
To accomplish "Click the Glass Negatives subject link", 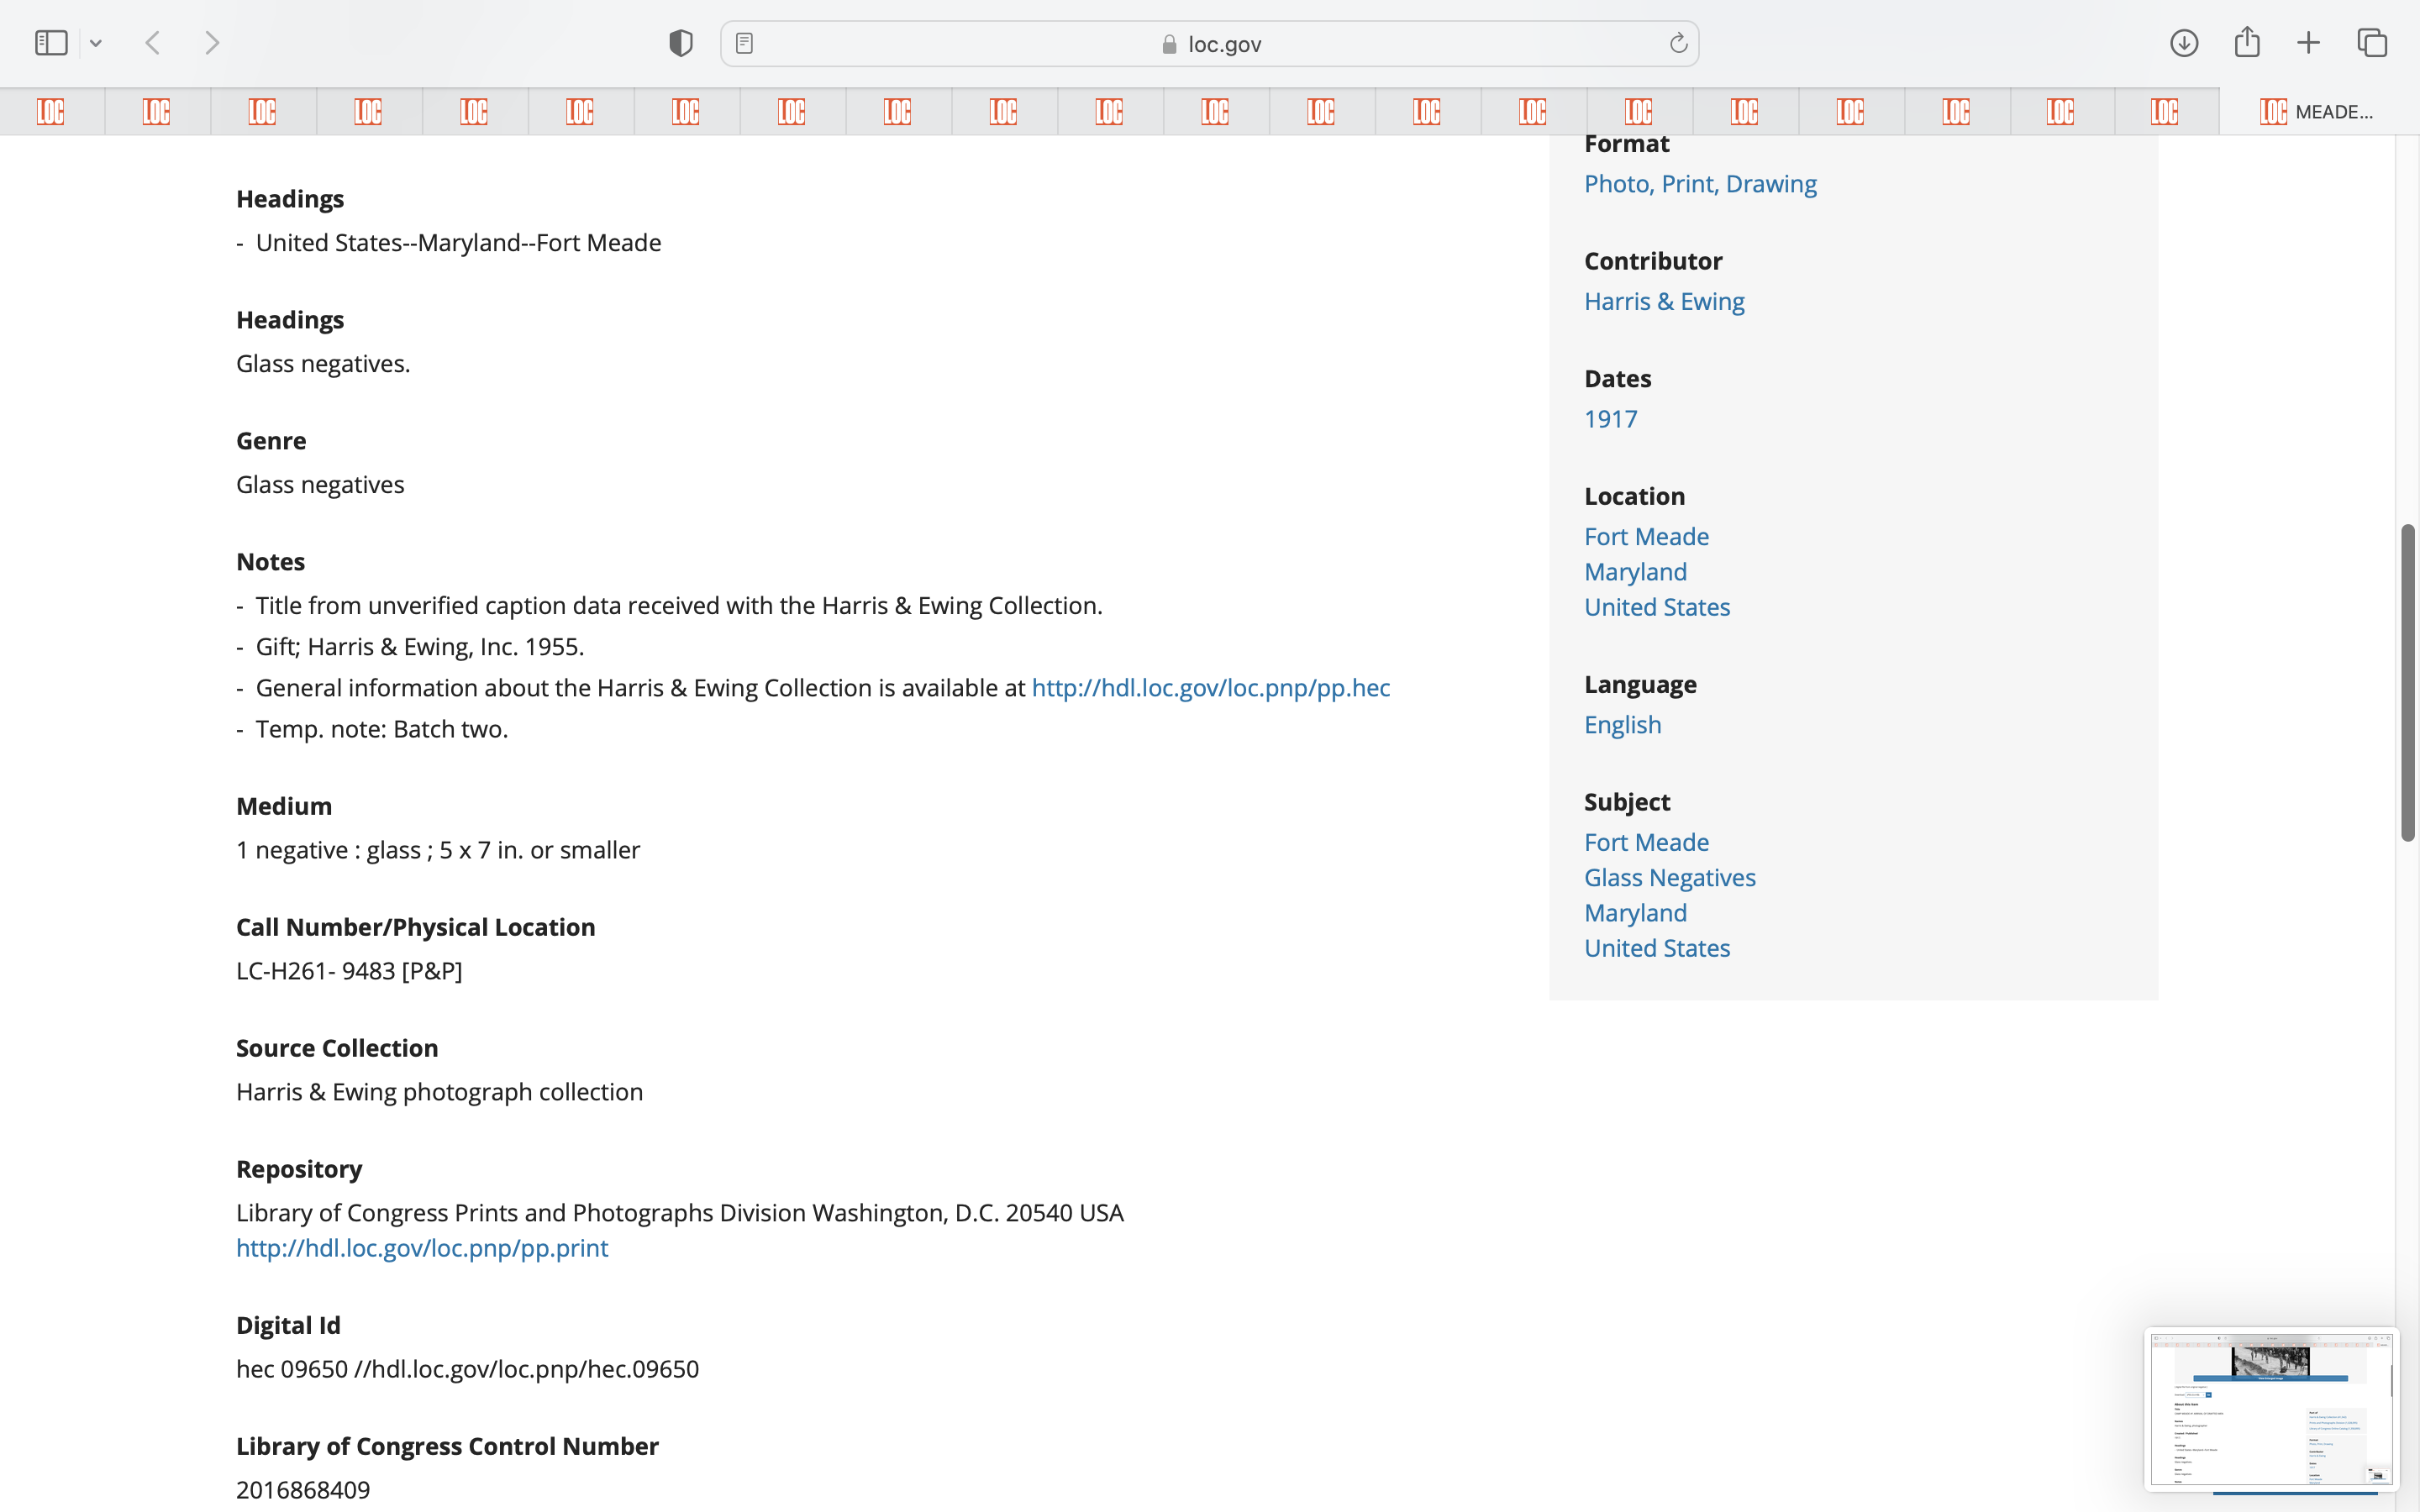I will pyautogui.click(x=1669, y=877).
